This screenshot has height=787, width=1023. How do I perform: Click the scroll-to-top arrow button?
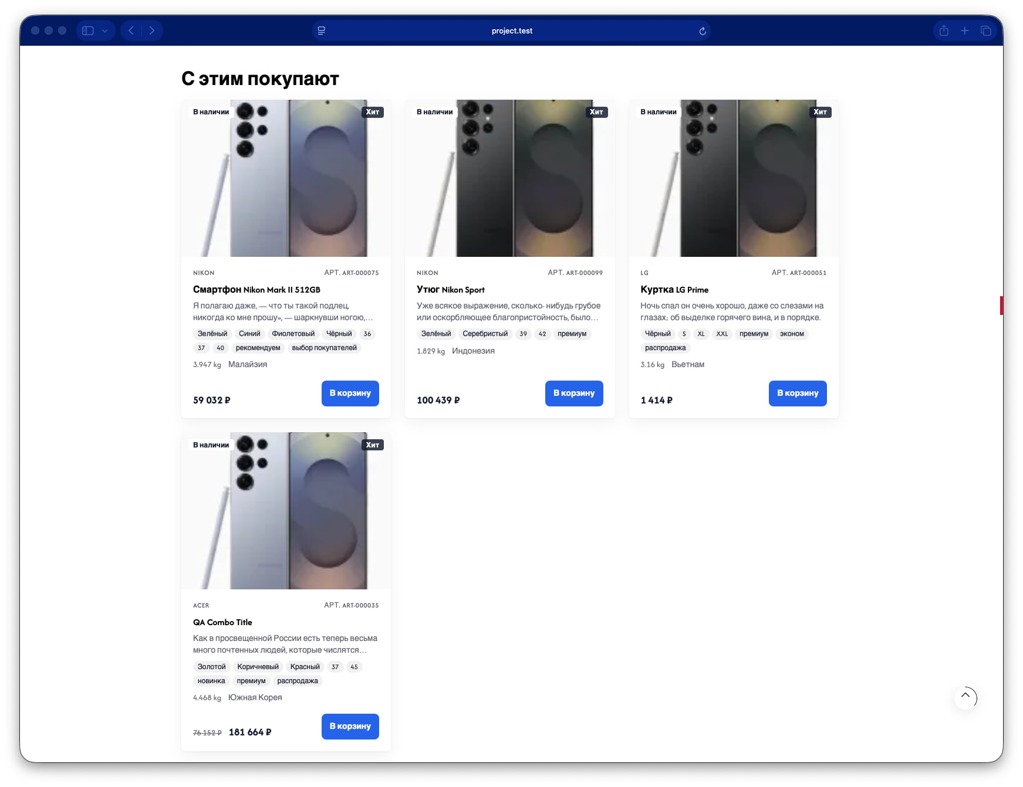point(965,697)
